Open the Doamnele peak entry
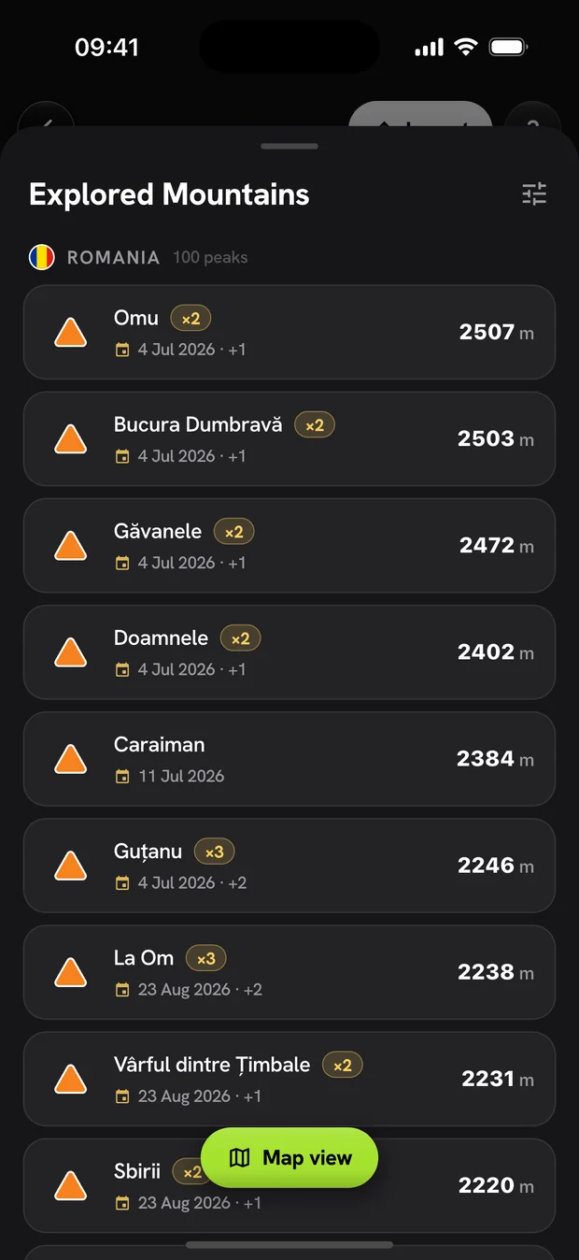Screen dimensions: 579x1260 coord(289,651)
